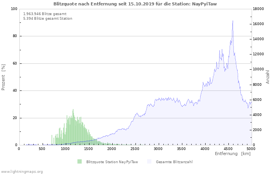The image size is (271, 174).
Task: Open the www.lightningmaps.org watermark link
Action: tap(22, 171)
